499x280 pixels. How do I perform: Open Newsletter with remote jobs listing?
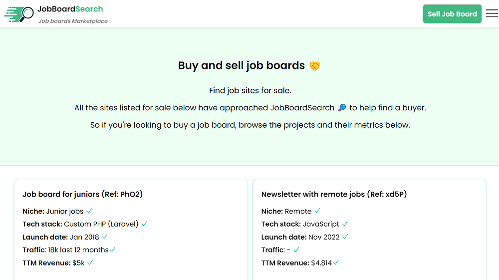coord(334,194)
